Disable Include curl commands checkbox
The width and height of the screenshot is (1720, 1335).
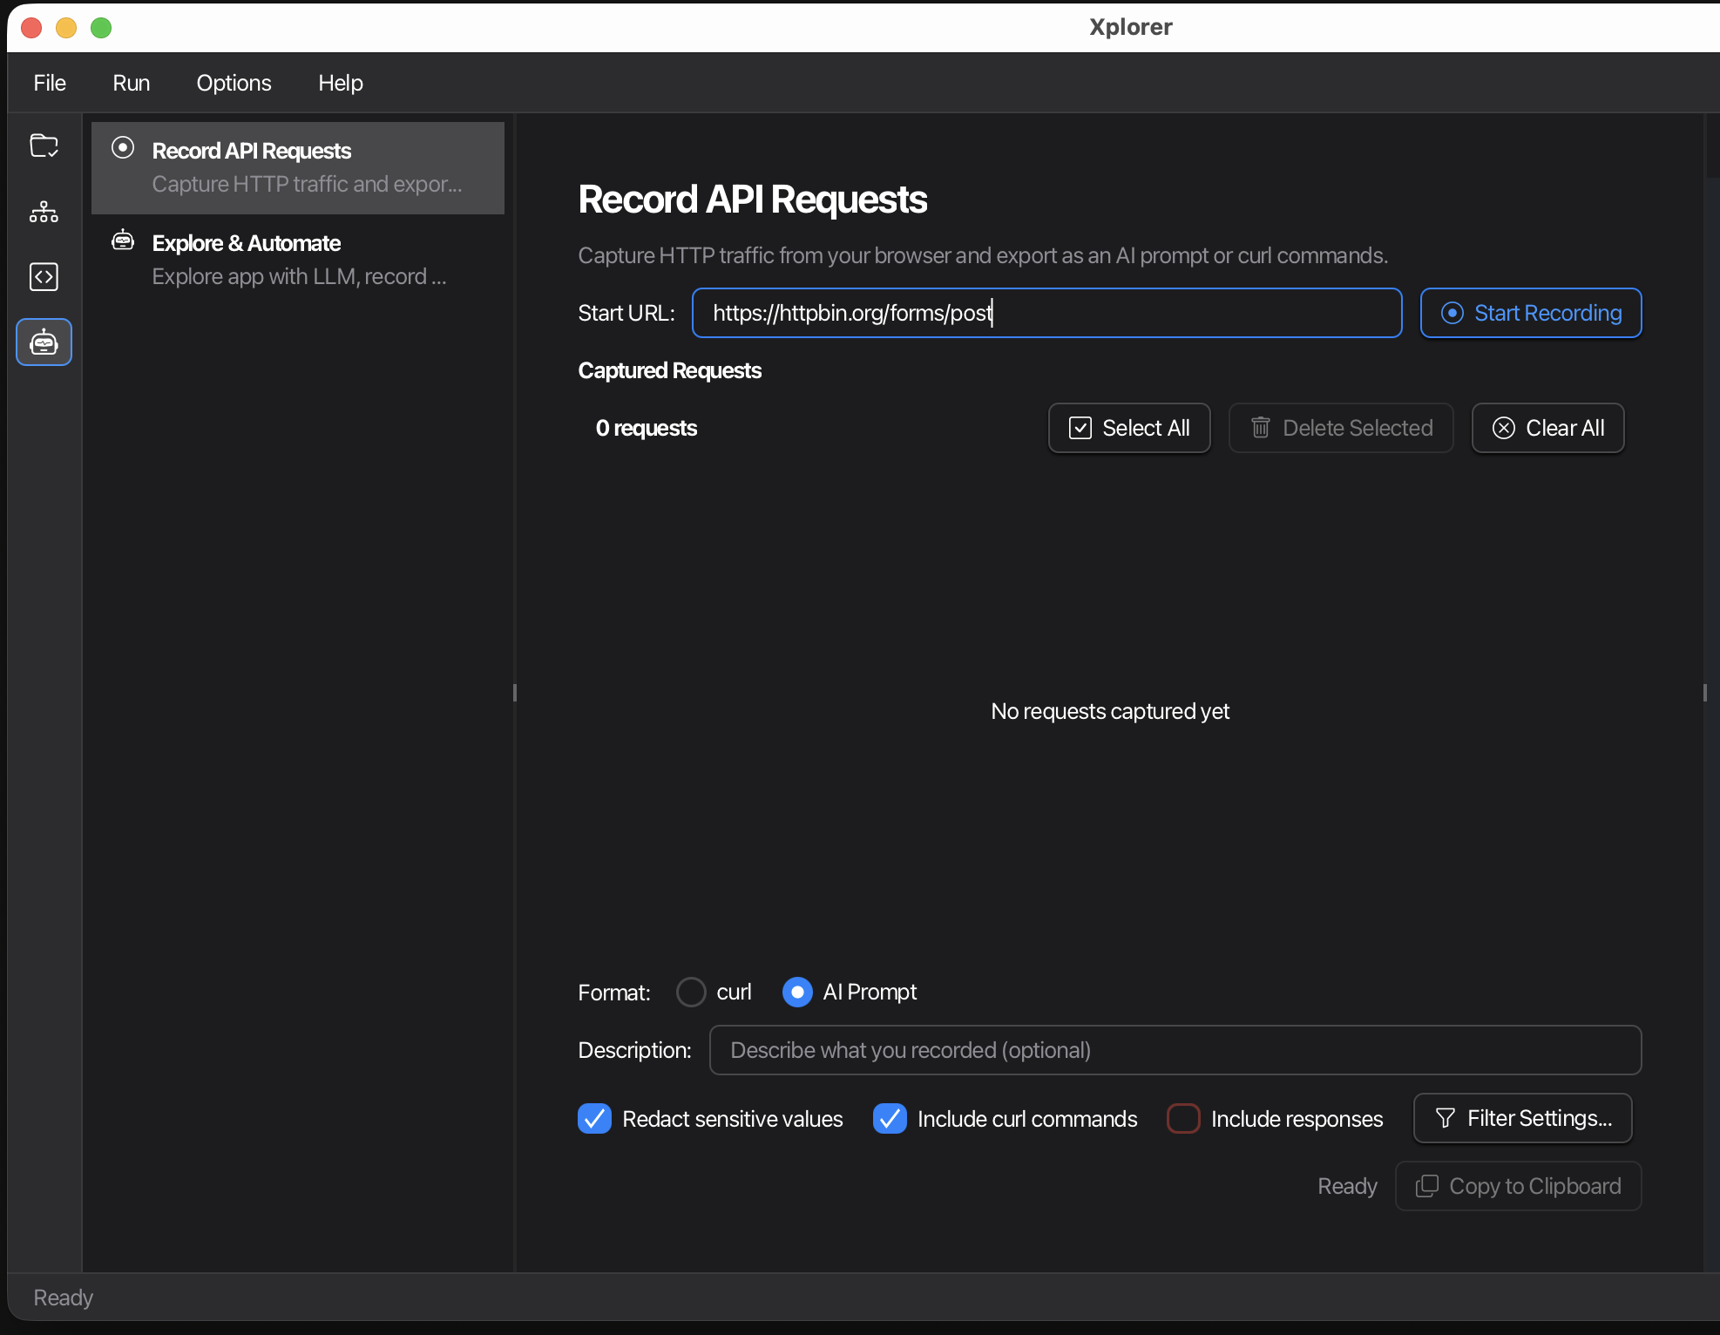coord(890,1119)
